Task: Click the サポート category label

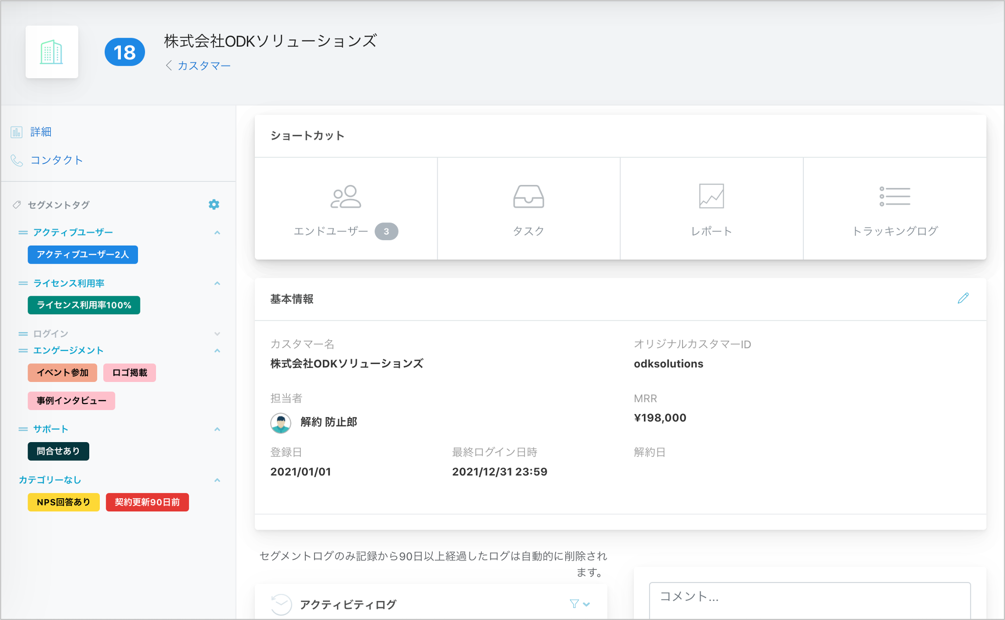Action: click(x=51, y=429)
